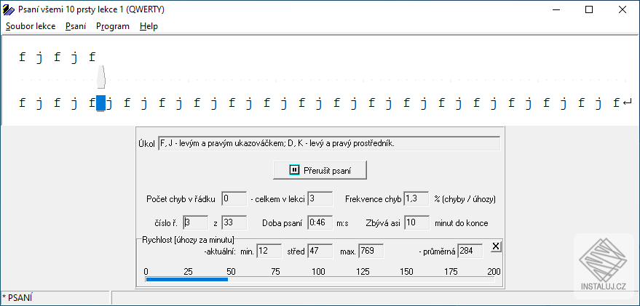
Task: Click the Frekvence chyb value field
Action: (416, 198)
